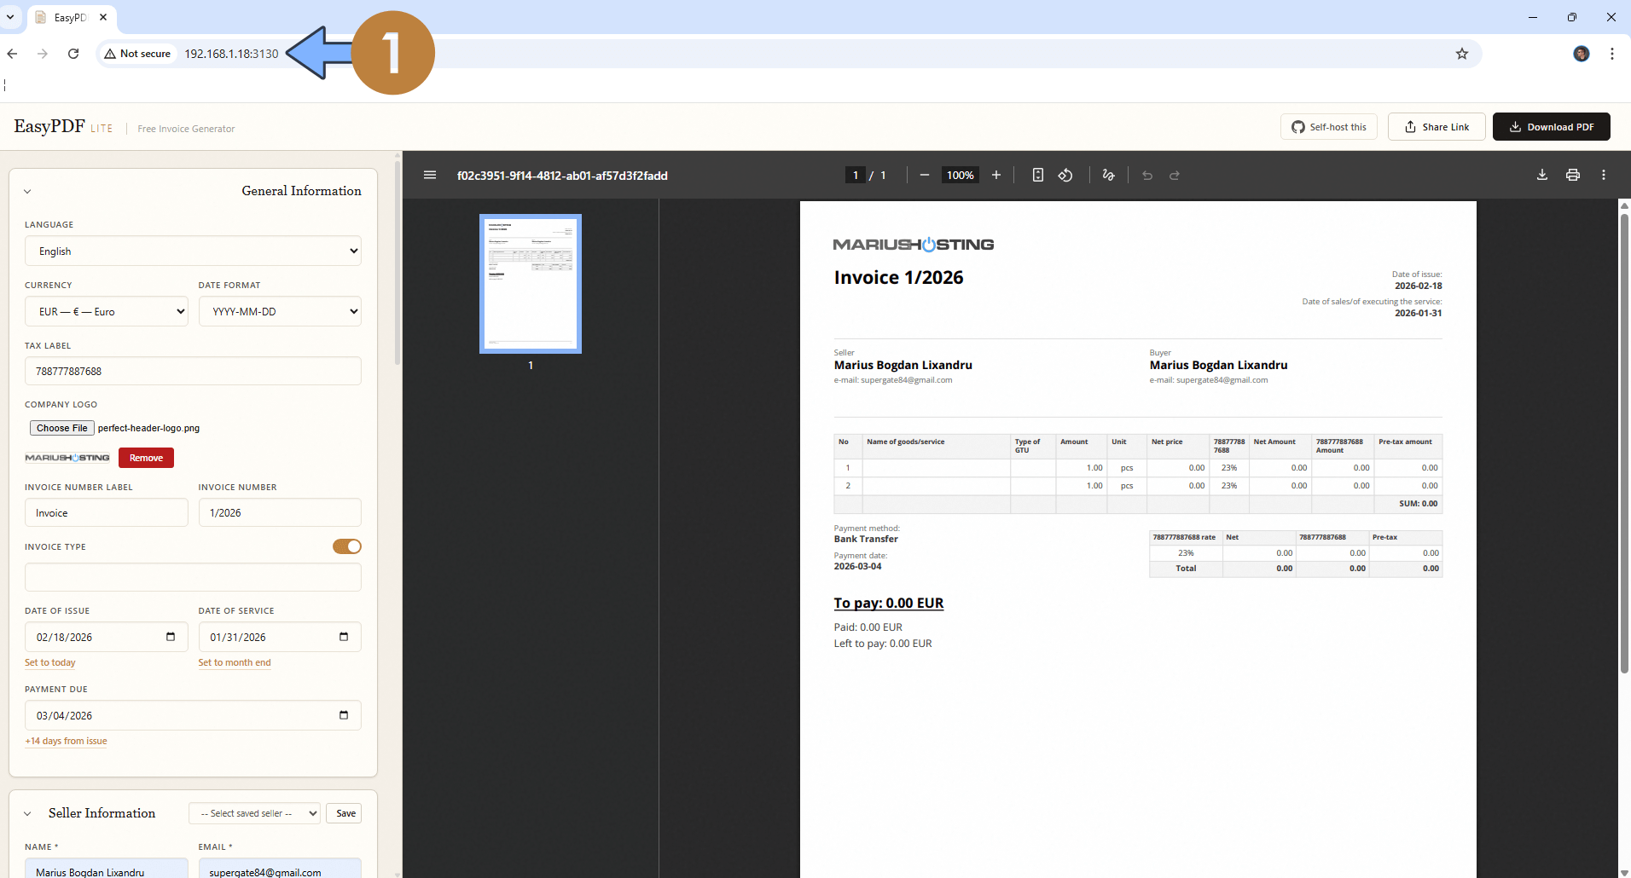1631x878 pixels.
Task: Collapse the General Information section
Action: pos(26,191)
